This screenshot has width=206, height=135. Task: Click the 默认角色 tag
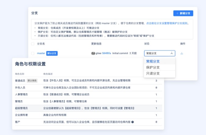pyautogui.click(x=32, y=80)
